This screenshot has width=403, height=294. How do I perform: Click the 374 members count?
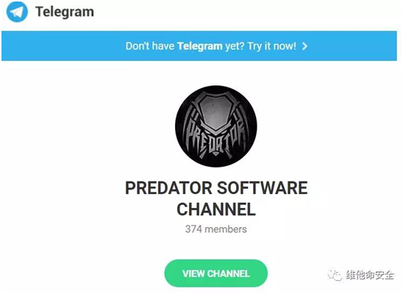216,229
